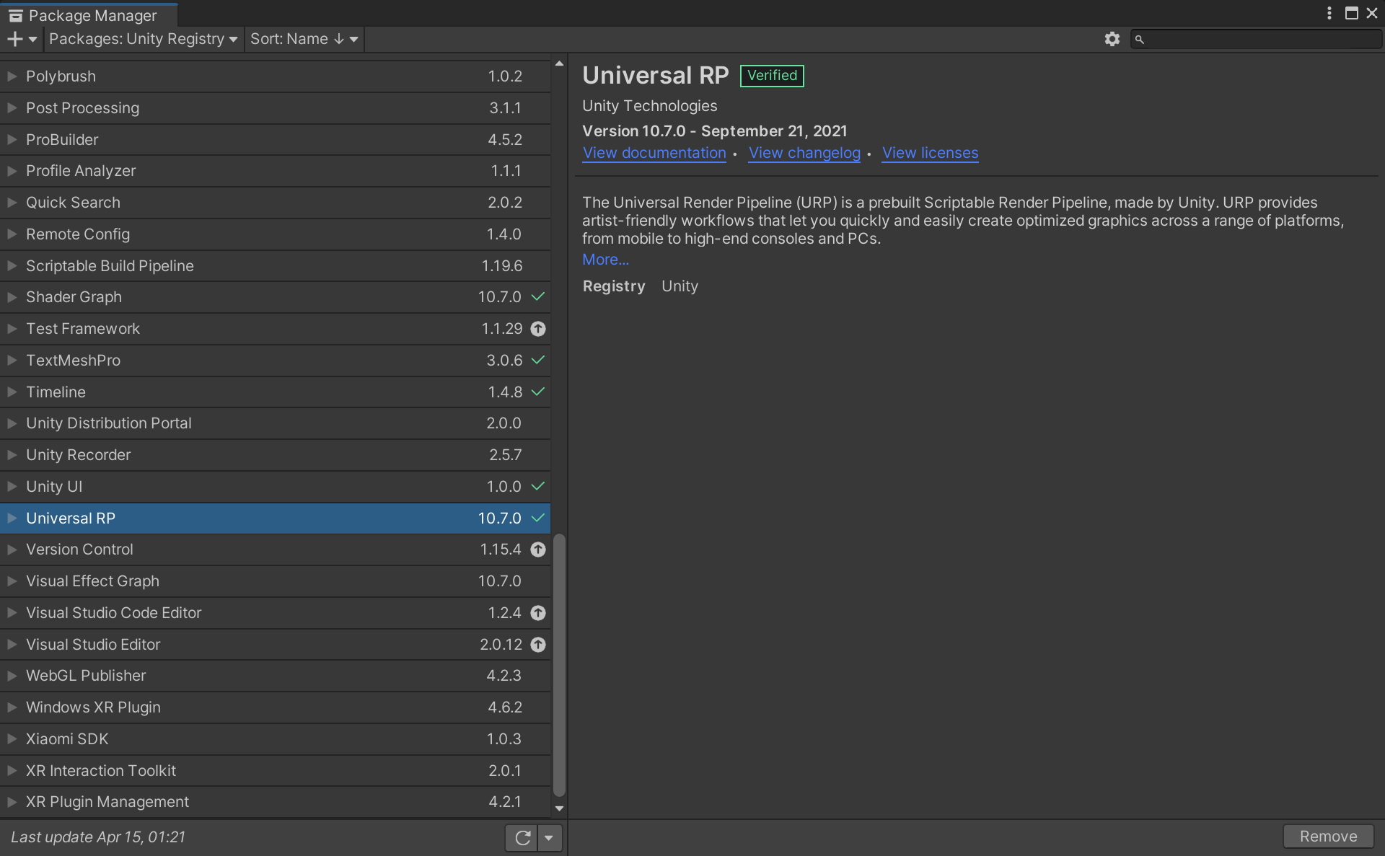Open the Packages: Unity Registry dropdown
The width and height of the screenshot is (1385, 856).
[x=143, y=39]
